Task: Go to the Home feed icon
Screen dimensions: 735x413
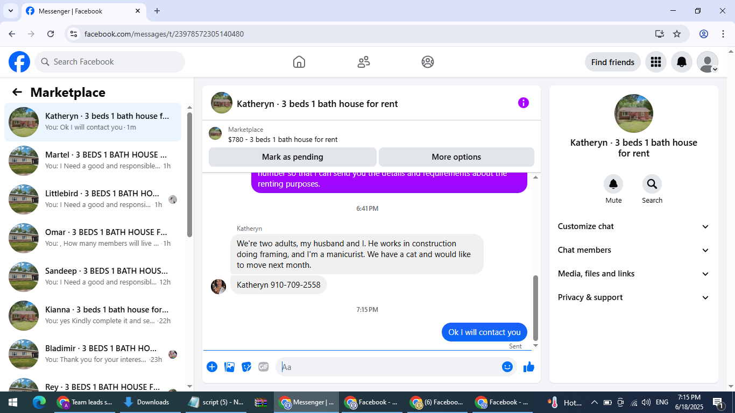Action: [x=299, y=62]
